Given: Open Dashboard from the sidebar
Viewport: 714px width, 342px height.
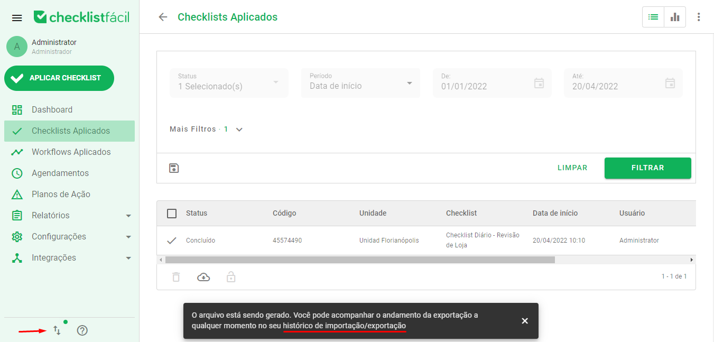Looking at the screenshot, I should click(x=69, y=110).
